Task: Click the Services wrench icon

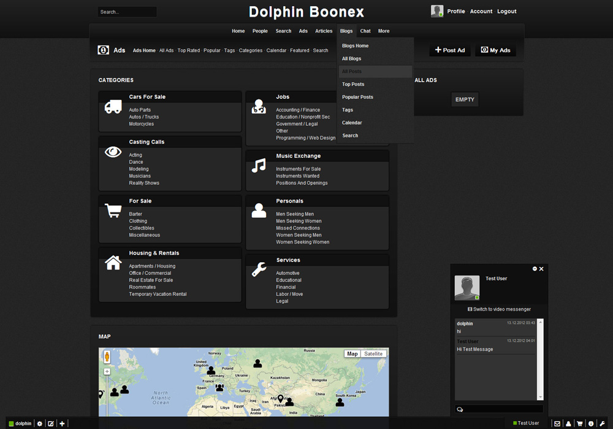Action: pos(259,269)
